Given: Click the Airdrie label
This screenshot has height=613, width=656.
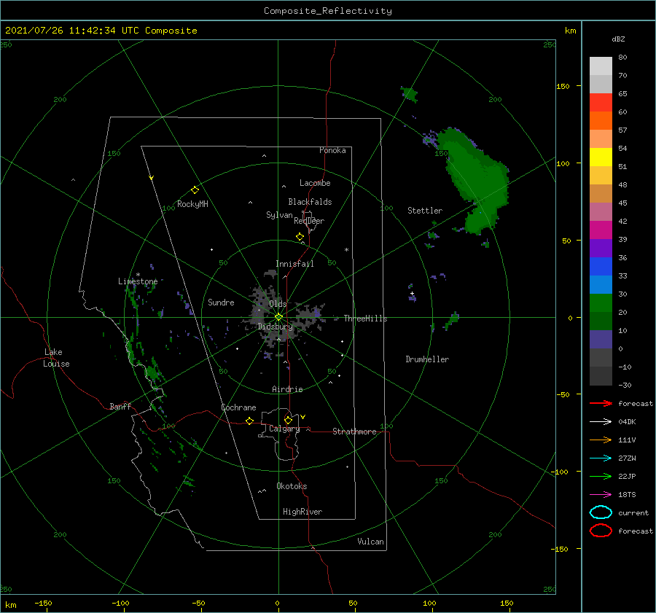Looking at the screenshot, I should pos(287,389).
